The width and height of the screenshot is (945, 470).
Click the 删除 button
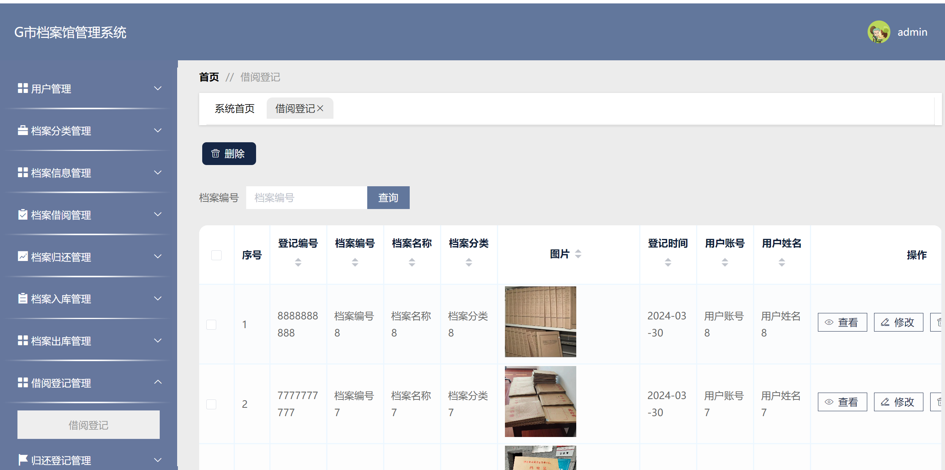coord(229,154)
